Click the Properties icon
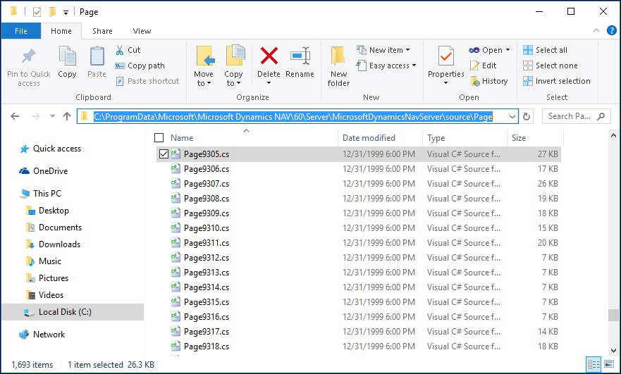Screen dimensions: 621x374 click(446, 56)
